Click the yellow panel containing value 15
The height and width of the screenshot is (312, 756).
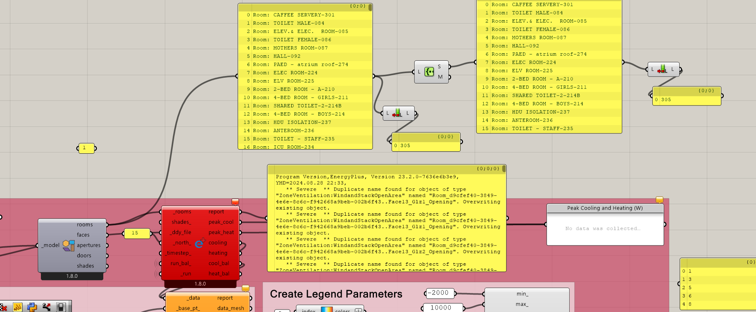click(137, 233)
